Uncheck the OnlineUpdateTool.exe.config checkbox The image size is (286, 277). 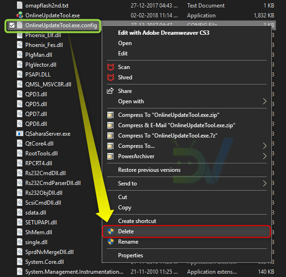(x=12, y=25)
